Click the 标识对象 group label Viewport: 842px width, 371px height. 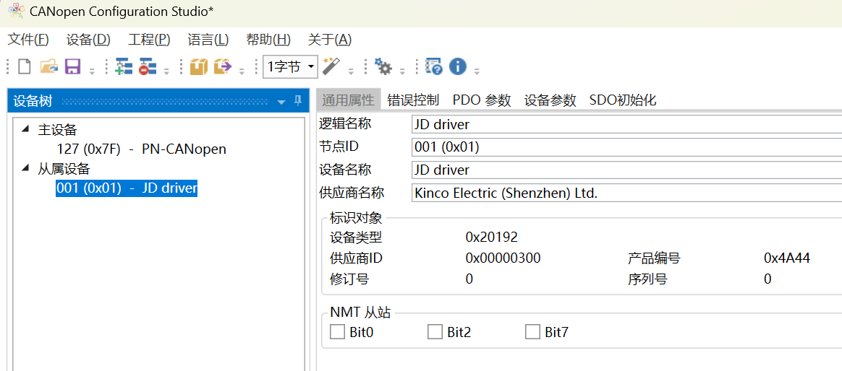tap(356, 217)
